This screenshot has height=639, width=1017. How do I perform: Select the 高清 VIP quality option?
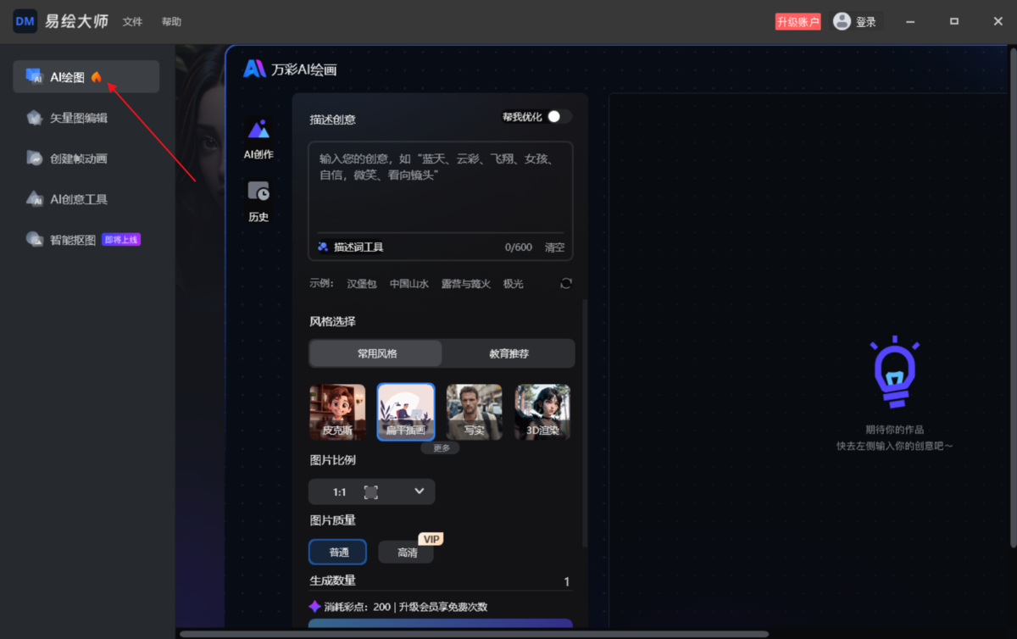click(406, 552)
